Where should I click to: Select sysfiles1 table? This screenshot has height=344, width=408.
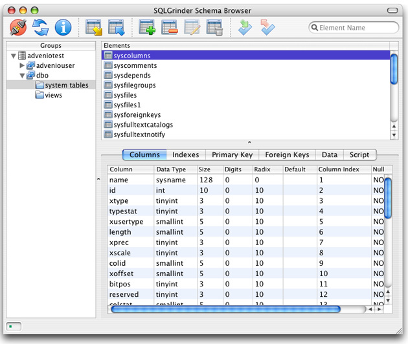tap(245, 105)
